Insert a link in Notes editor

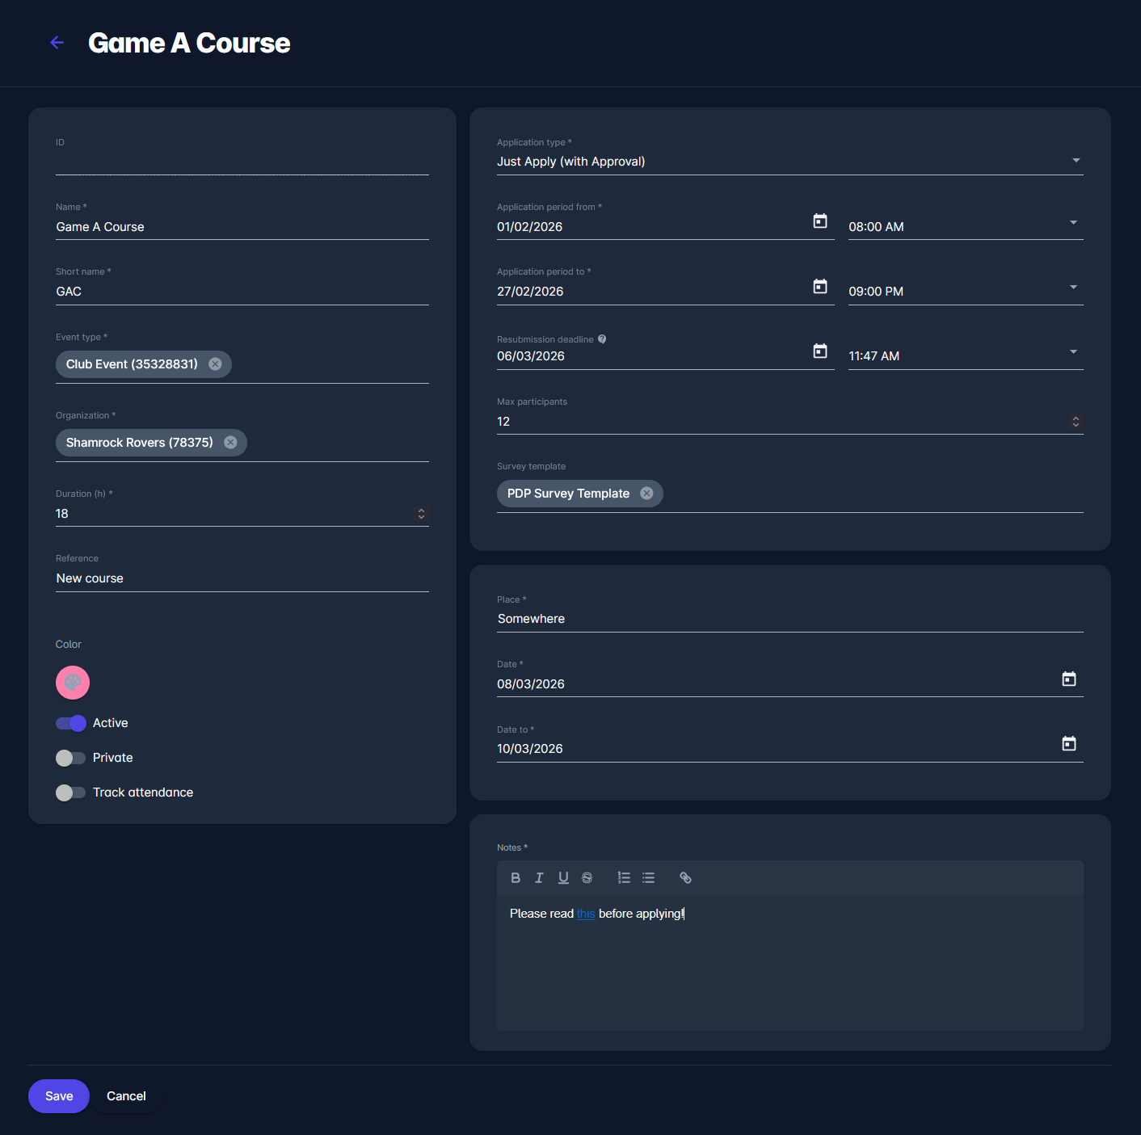click(685, 878)
